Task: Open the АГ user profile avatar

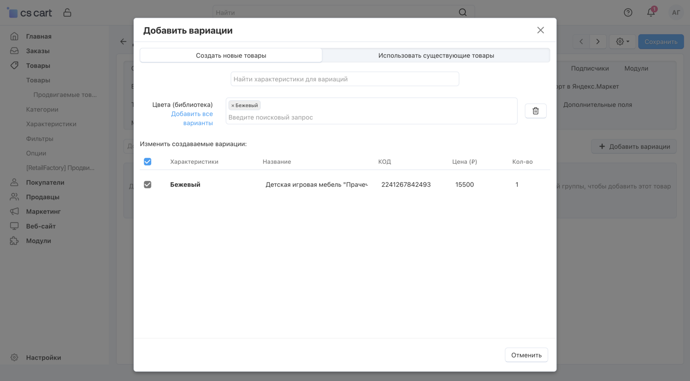Action: pyautogui.click(x=676, y=12)
